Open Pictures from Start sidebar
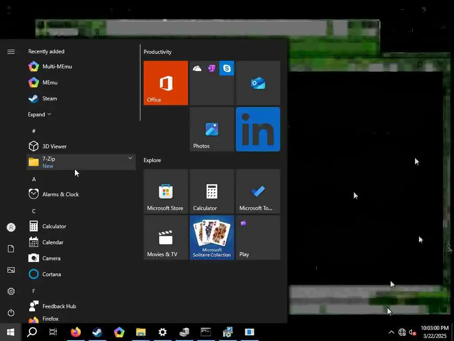Screen dimensions: 454x341 [11, 270]
